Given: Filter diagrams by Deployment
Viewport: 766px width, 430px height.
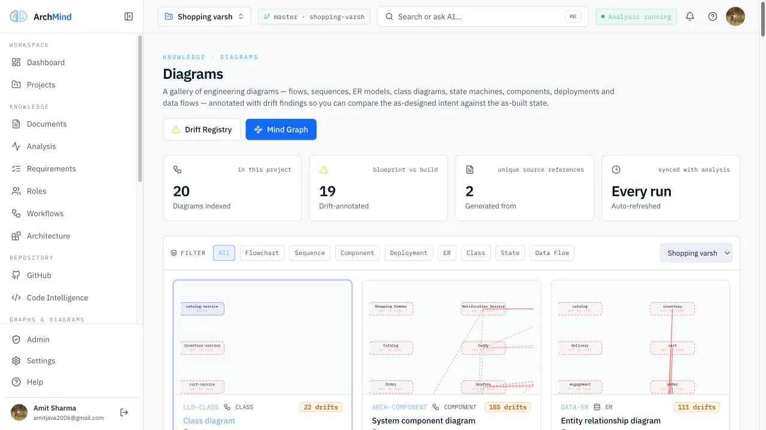Looking at the screenshot, I should pos(409,253).
